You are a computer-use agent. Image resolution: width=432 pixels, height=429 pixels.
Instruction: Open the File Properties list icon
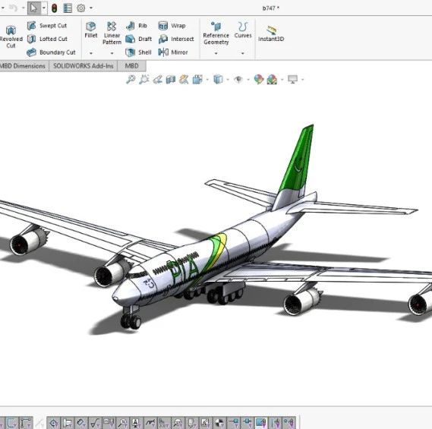tap(68, 8)
